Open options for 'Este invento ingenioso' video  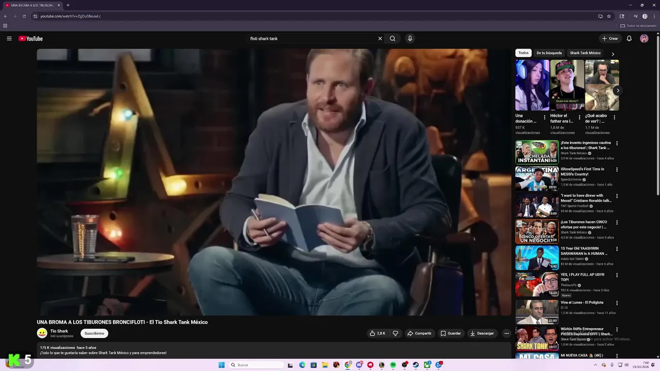pyautogui.click(x=617, y=143)
